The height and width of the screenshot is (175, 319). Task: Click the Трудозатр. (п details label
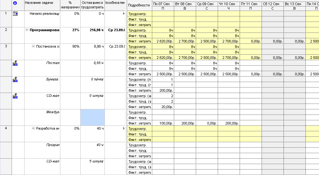pos(140,79)
